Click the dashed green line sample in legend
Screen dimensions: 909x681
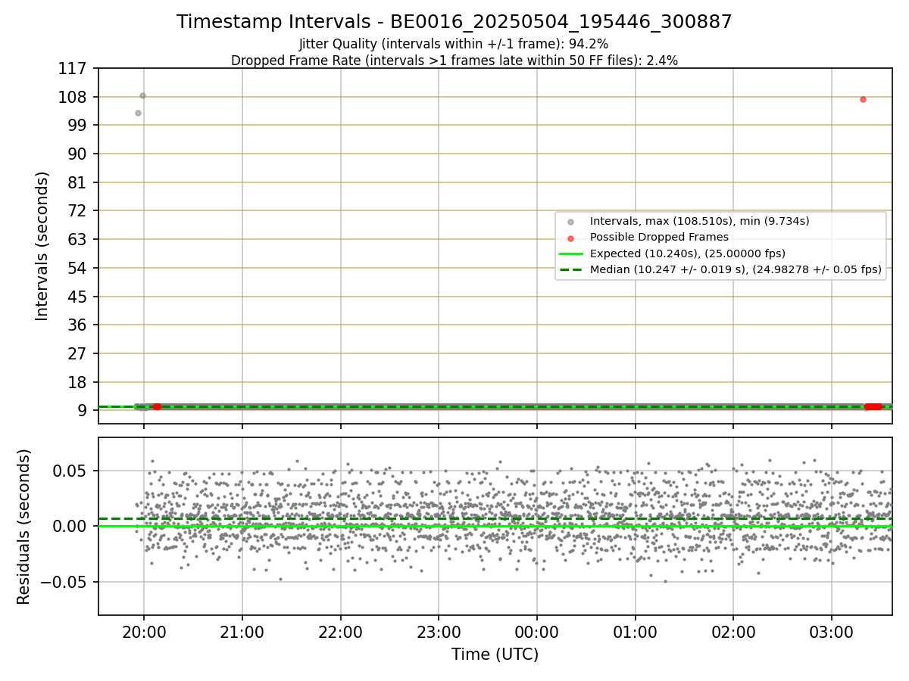click(570, 269)
